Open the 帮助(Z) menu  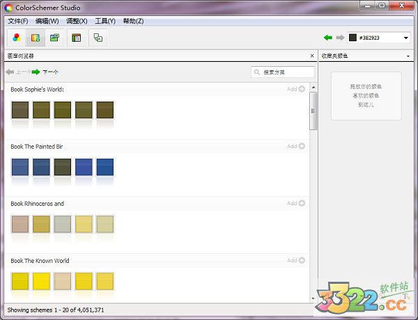133,21
